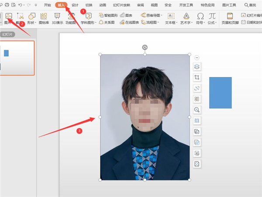Select the blue rectangle shape on slide
Image resolution: width=262 pixels, height=197 pixels.
click(221, 92)
